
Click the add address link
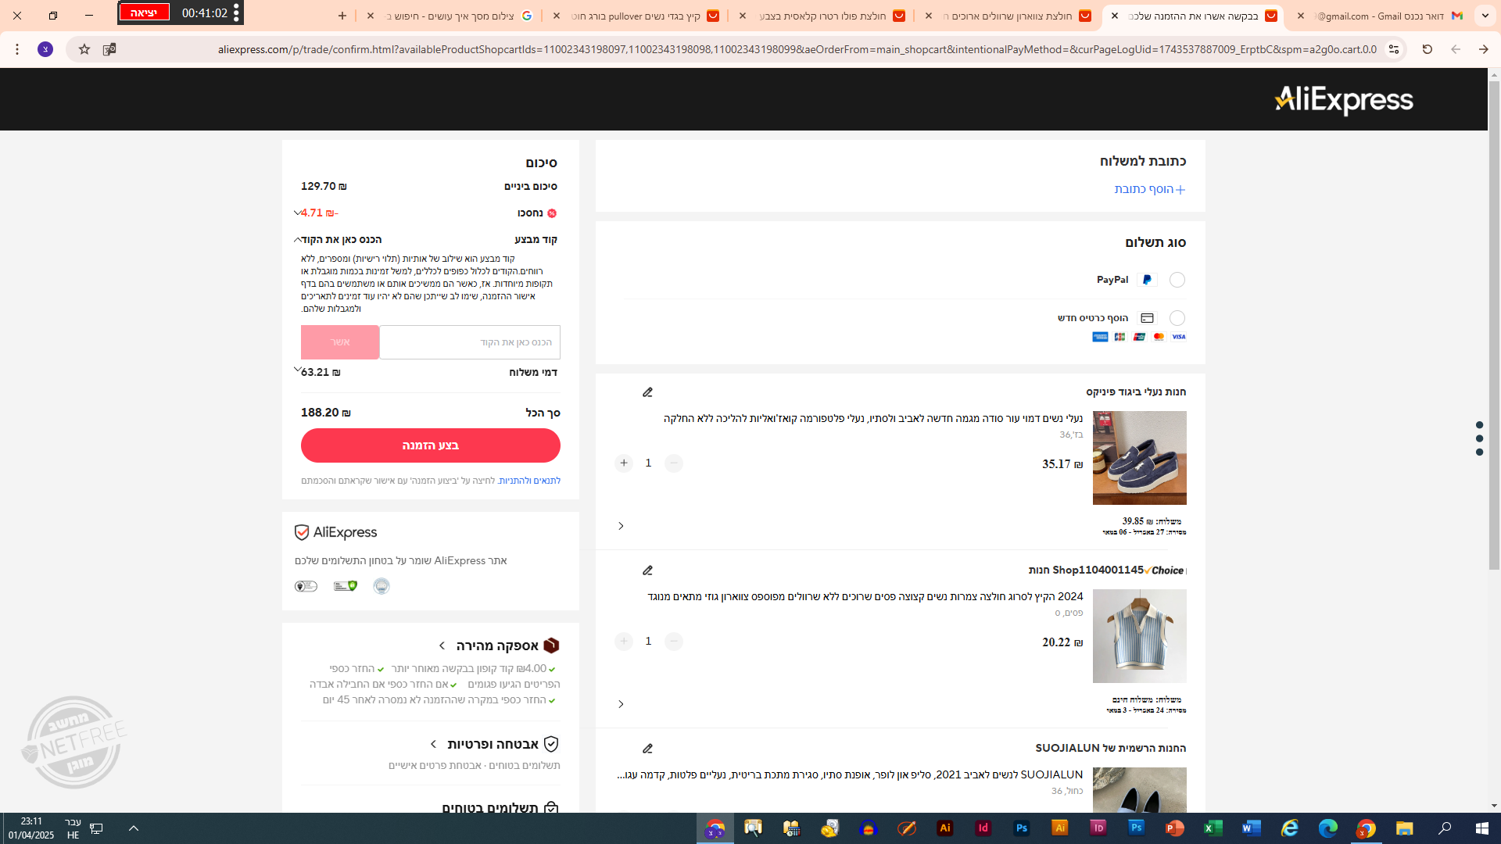pyautogui.click(x=1149, y=189)
